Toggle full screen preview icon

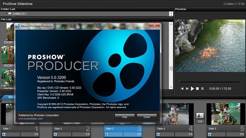pos(202,89)
